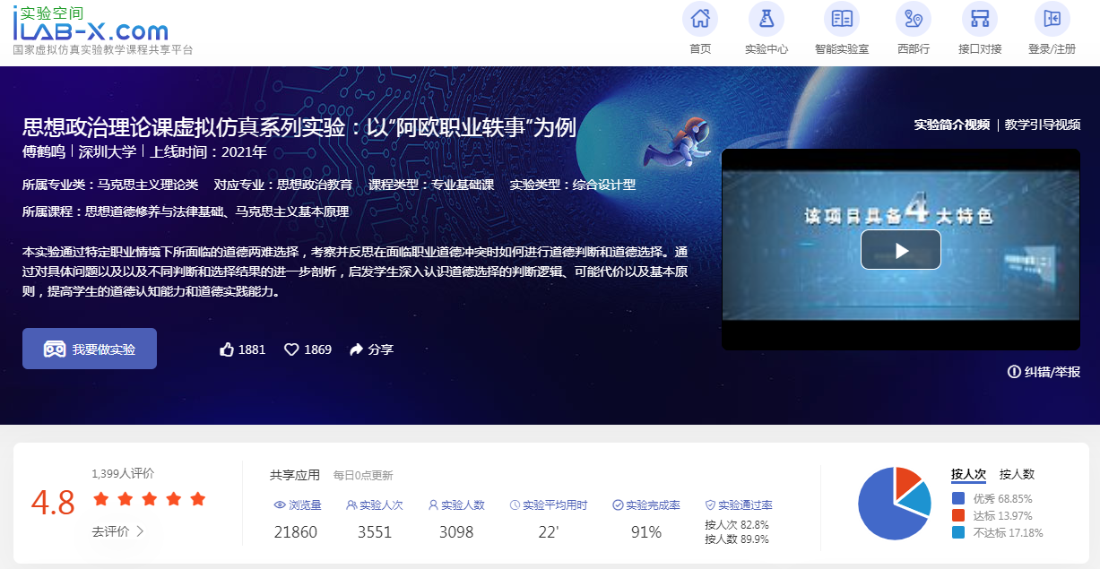This screenshot has width=1100, height=569.
Task: Click the iLAB-X.com site logo
Action: point(90,27)
